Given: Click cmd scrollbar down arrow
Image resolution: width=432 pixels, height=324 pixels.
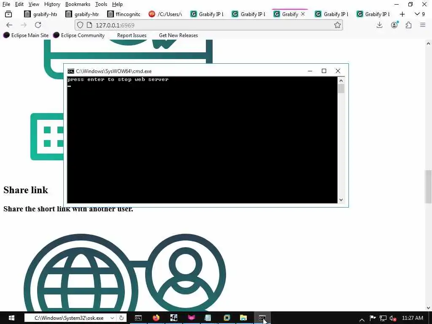Looking at the screenshot, I should pyautogui.click(x=341, y=200).
